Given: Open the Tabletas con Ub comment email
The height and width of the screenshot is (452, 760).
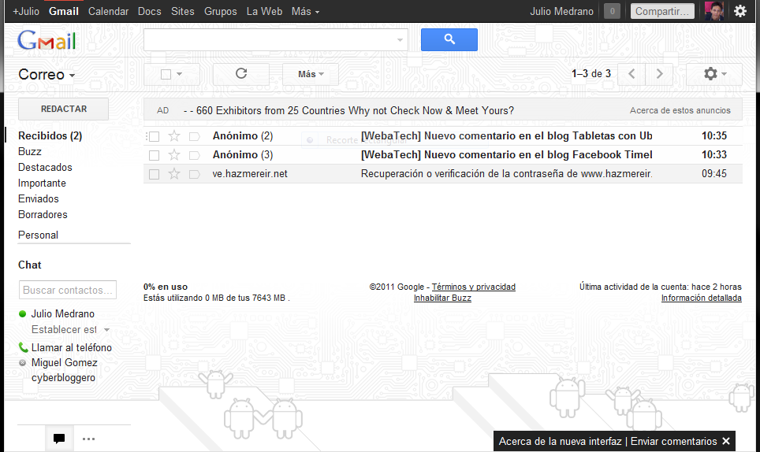Looking at the screenshot, I should [x=506, y=136].
